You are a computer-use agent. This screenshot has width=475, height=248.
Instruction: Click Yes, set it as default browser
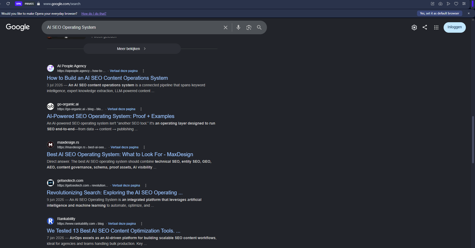tap(439, 13)
